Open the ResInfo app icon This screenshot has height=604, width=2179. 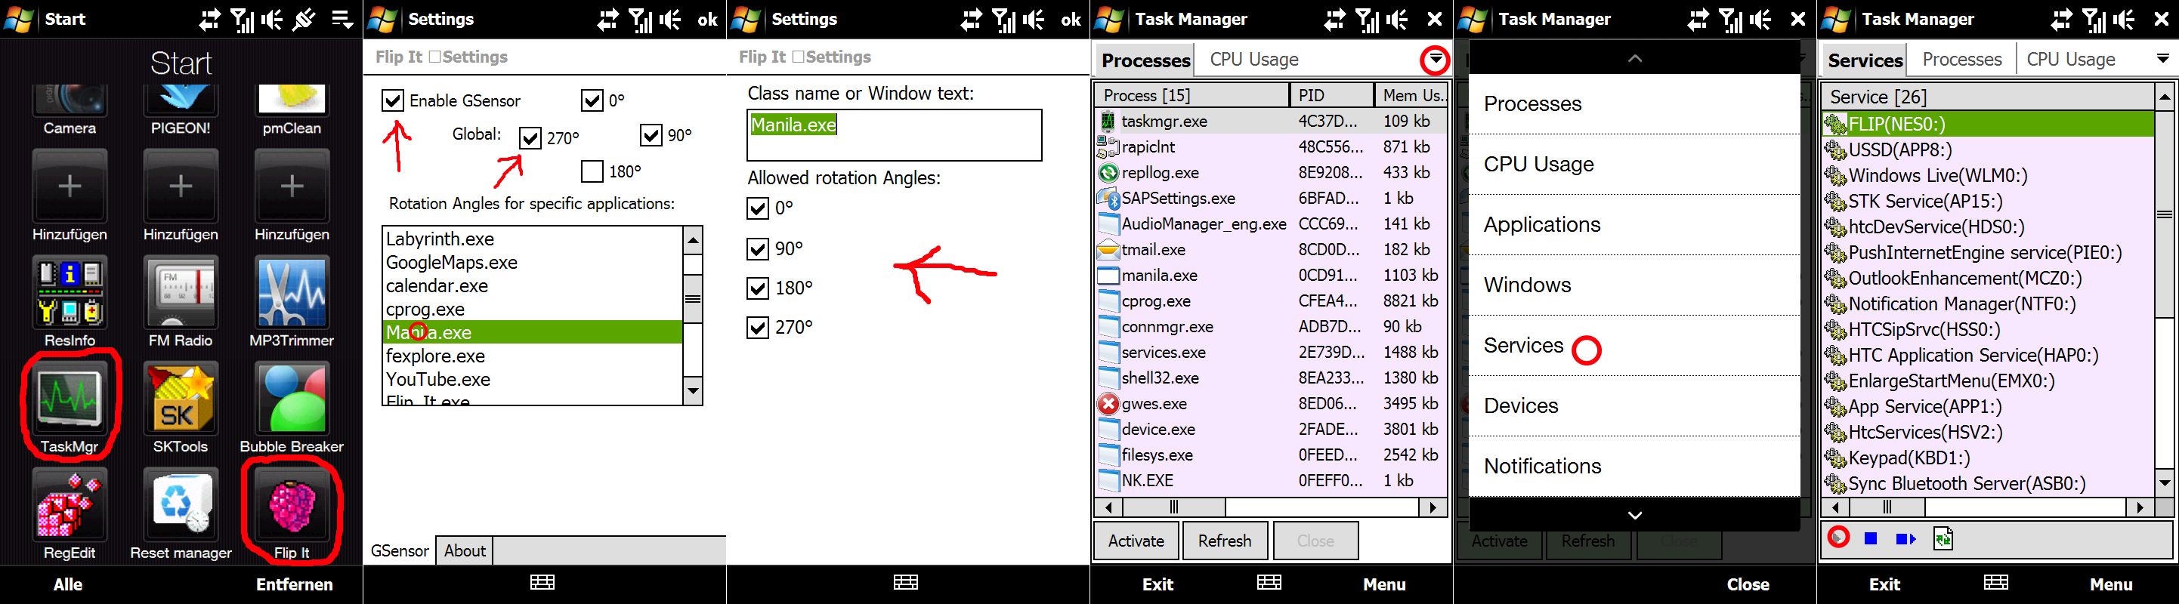tap(70, 291)
